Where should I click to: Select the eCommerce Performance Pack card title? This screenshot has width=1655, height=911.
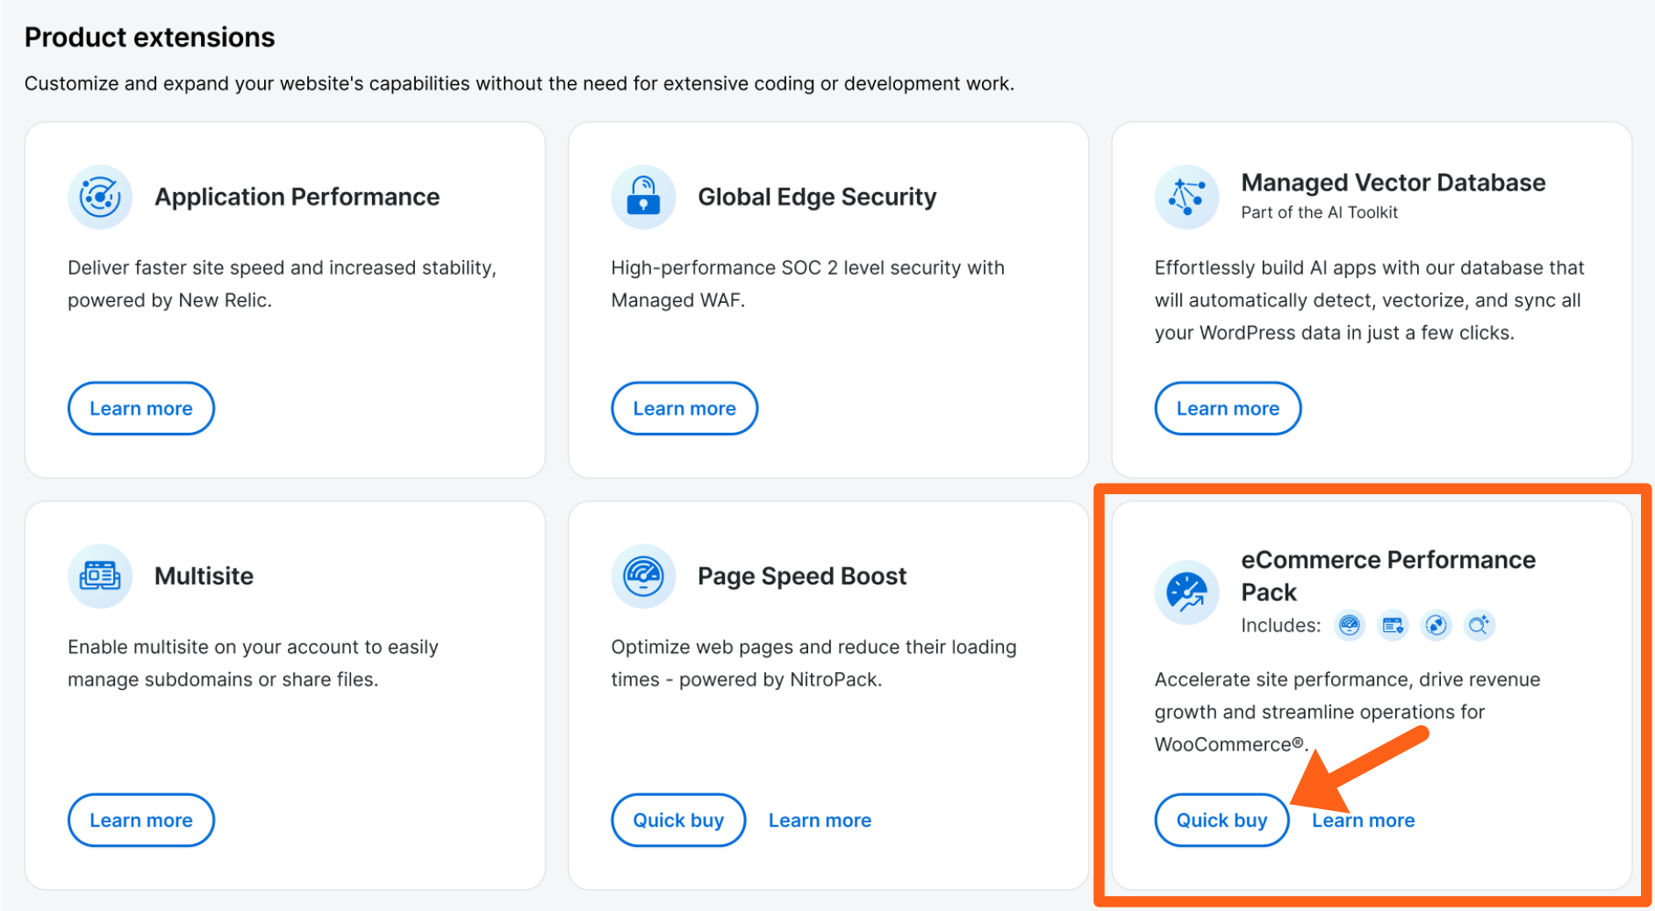coord(1387,575)
